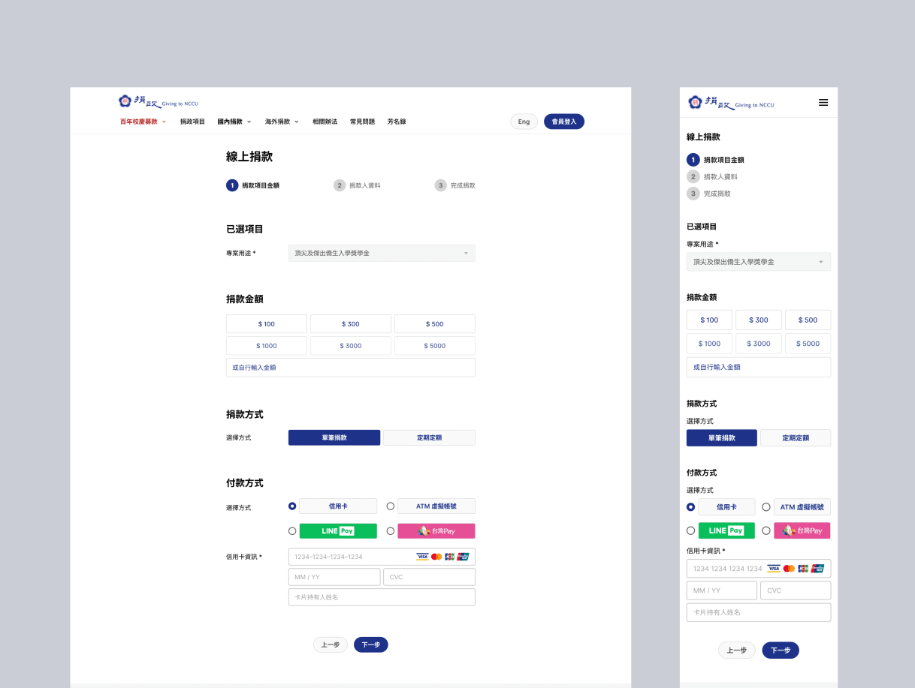This screenshot has width=915, height=688.
Task: Expand the 國內捐款 navigation dropdown
Action: 233,121
